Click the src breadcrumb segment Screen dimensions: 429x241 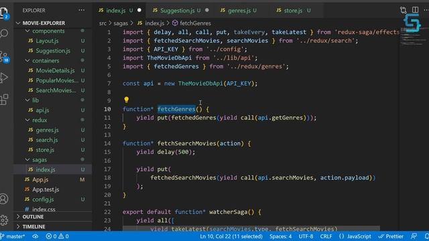click(x=103, y=23)
